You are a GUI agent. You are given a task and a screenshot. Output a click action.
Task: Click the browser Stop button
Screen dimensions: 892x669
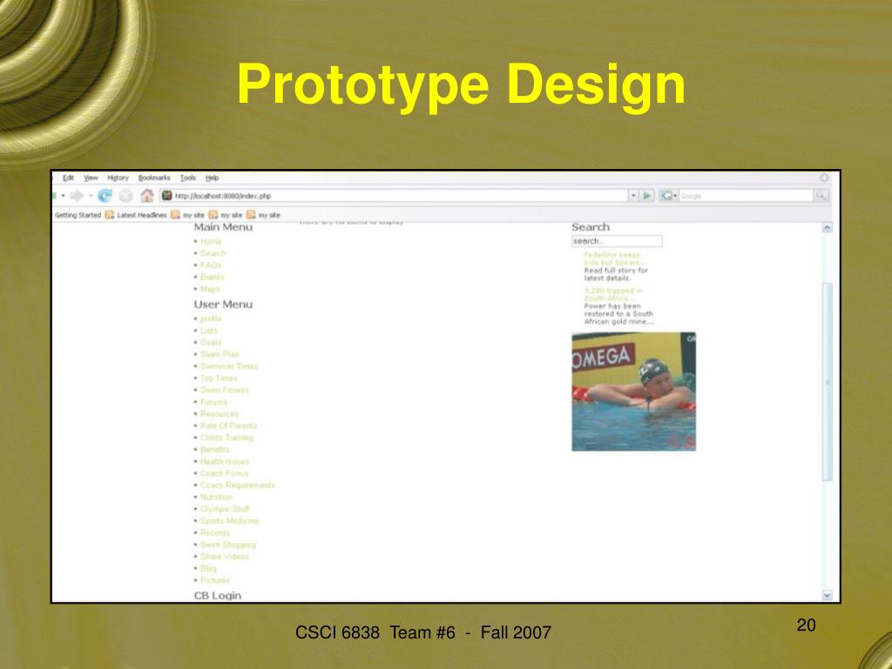click(x=125, y=196)
